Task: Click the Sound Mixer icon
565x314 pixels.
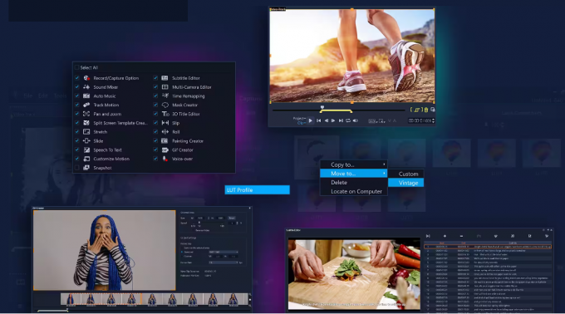Action: pos(86,86)
